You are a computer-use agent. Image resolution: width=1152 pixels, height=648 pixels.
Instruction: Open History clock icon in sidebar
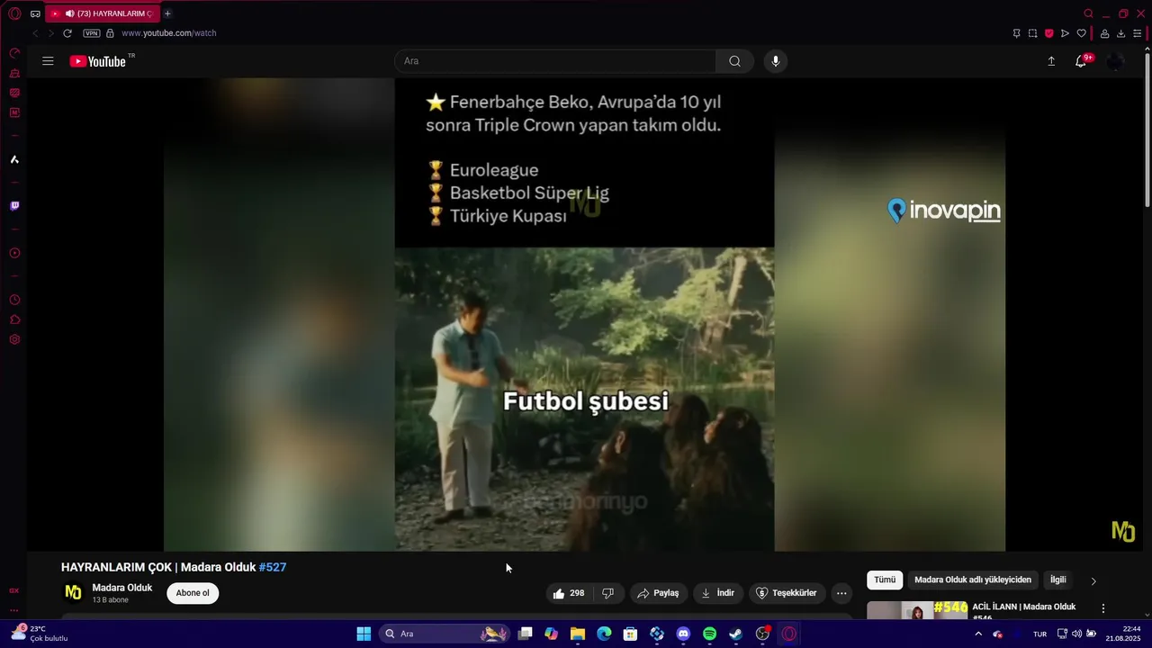coord(14,300)
